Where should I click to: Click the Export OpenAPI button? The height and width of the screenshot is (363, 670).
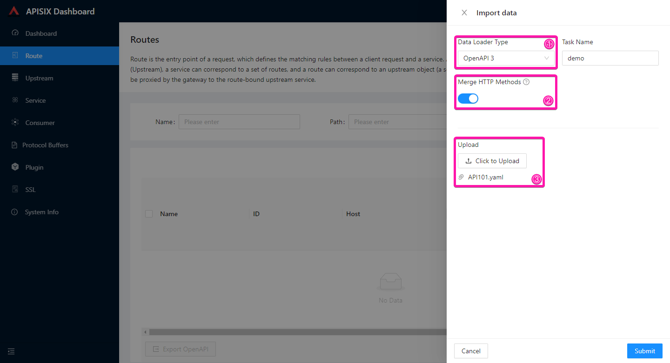[x=181, y=349]
